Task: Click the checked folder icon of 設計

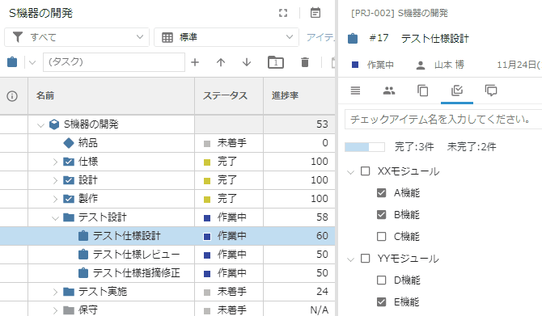Action: click(x=69, y=180)
